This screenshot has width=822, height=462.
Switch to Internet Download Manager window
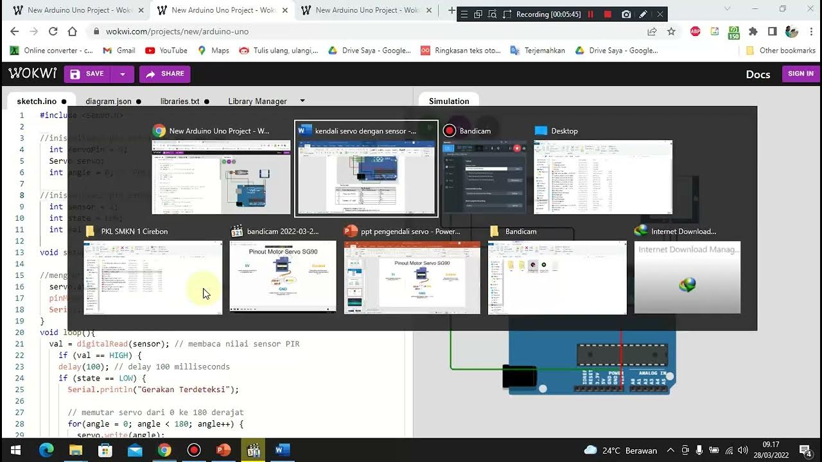point(688,269)
